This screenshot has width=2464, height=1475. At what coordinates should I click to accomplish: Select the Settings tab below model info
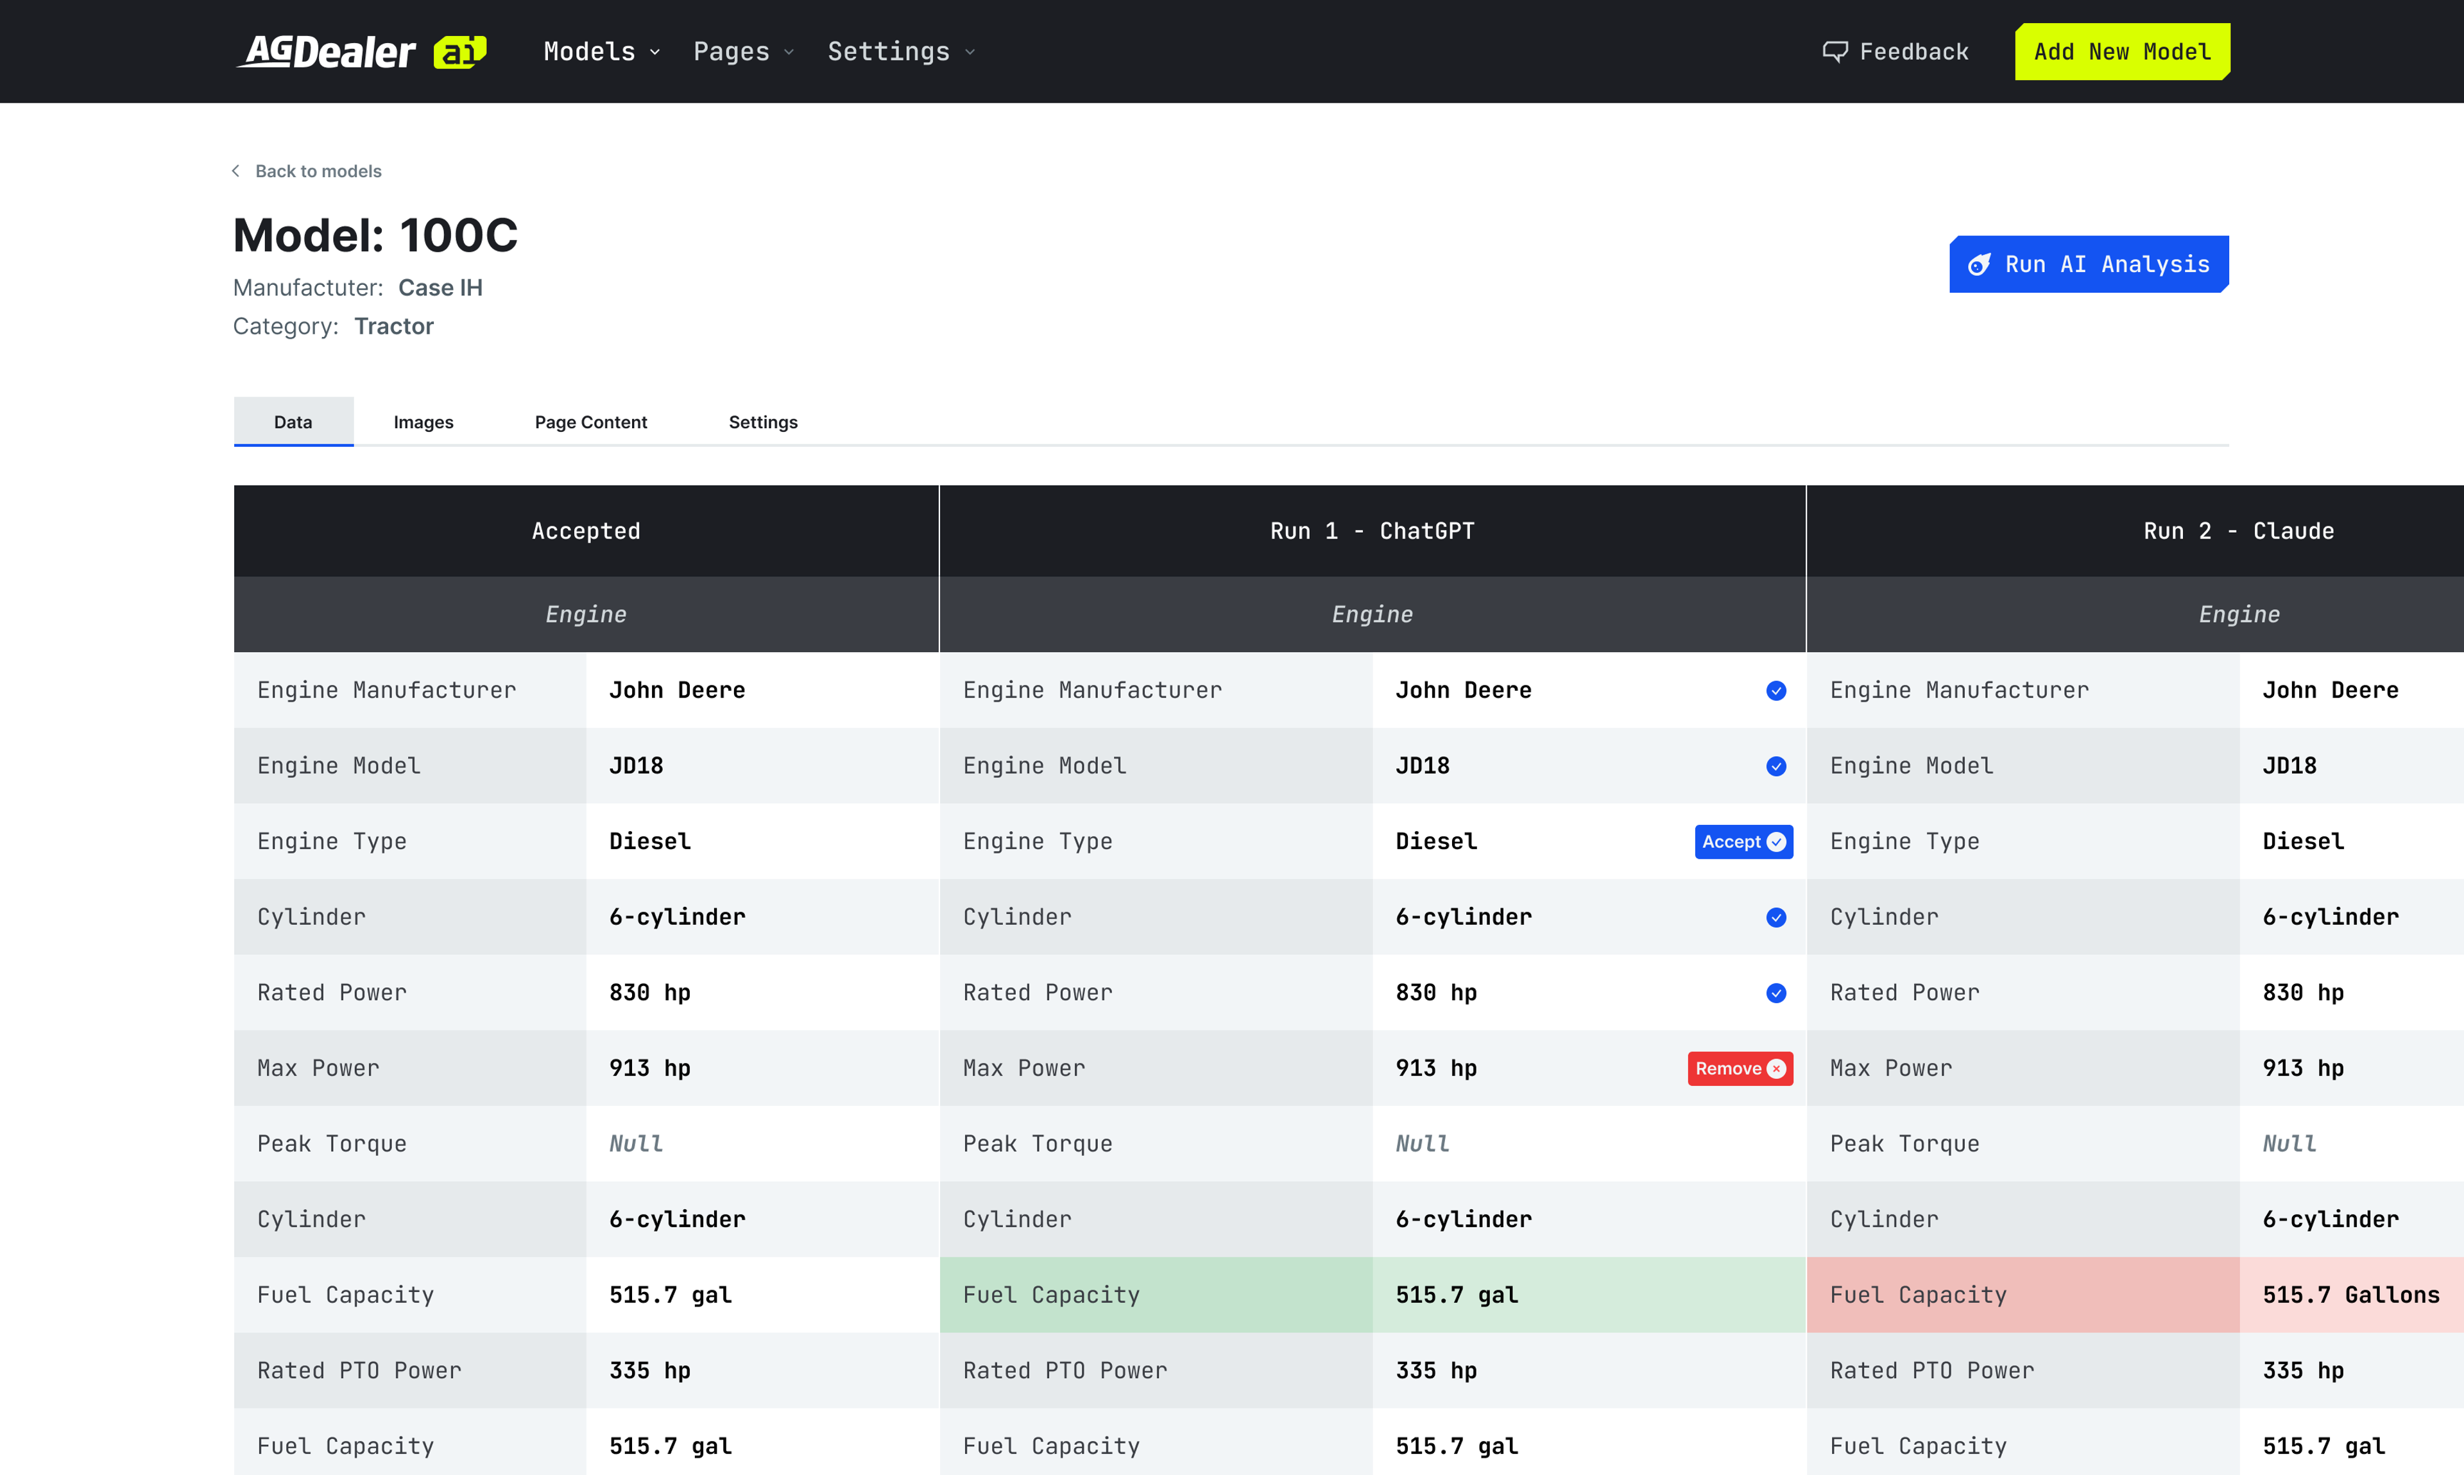pyautogui.click(x=763, y=422)
